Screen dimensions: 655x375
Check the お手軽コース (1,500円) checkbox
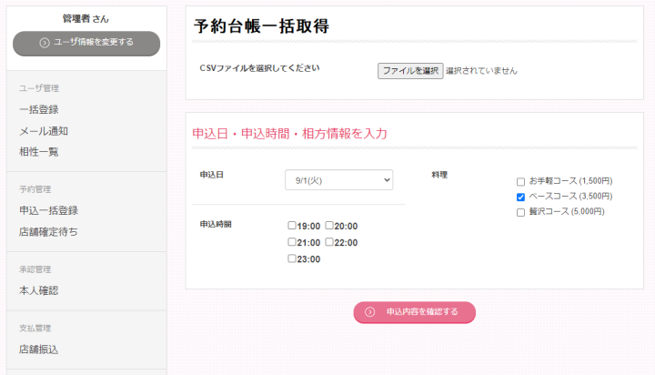(x=520, y=182)
